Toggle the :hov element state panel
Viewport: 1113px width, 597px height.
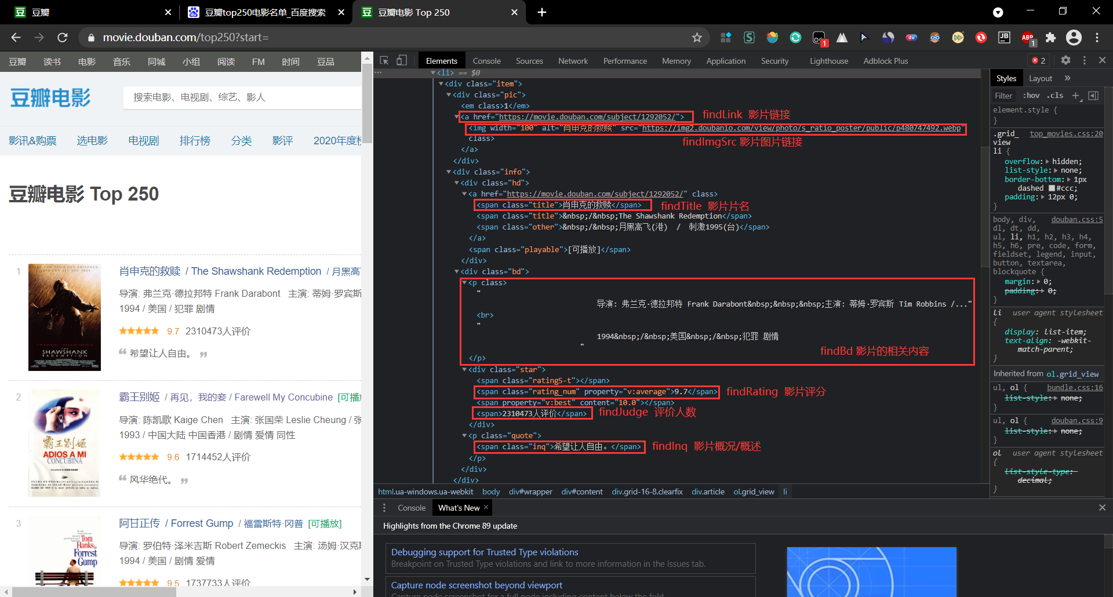[1031, 96]
